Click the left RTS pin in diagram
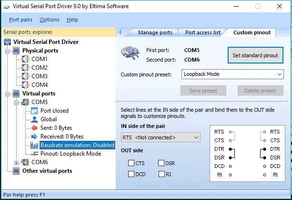Viewport: 292px width, 200px height. click(231, 132)
